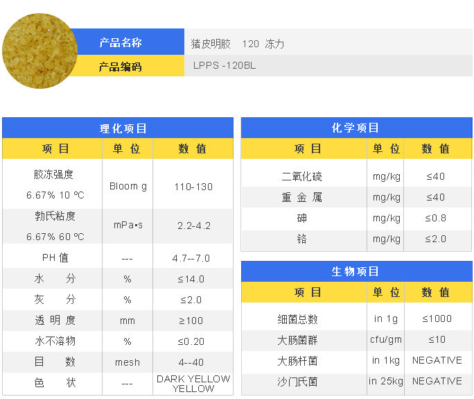Select the 化学项目 table header
The image size is (474, 399).
356,128
